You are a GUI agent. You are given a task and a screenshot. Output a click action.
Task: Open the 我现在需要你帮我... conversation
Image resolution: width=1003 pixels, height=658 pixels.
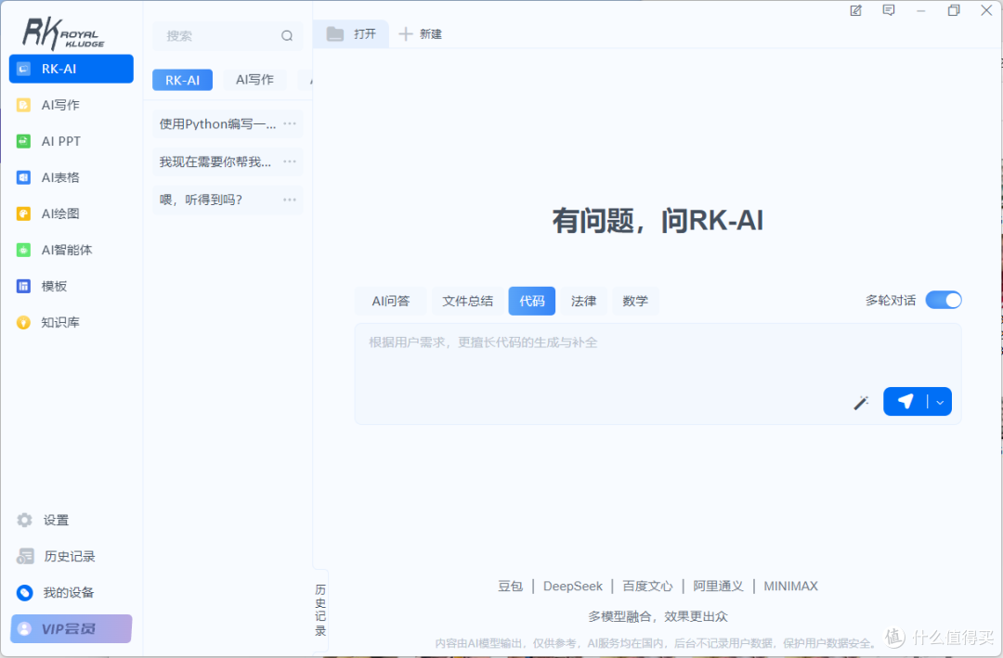point(228,161)
